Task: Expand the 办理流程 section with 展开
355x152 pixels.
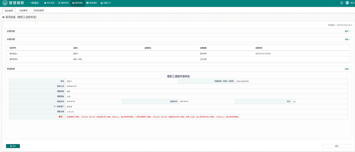Action: tap(347, 31)
